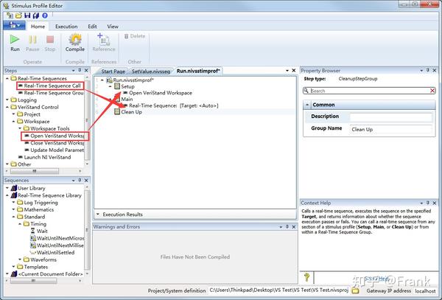Screen dimensions: 442x300
Task: Click the green Run button
Action: (x=15, y=43)
